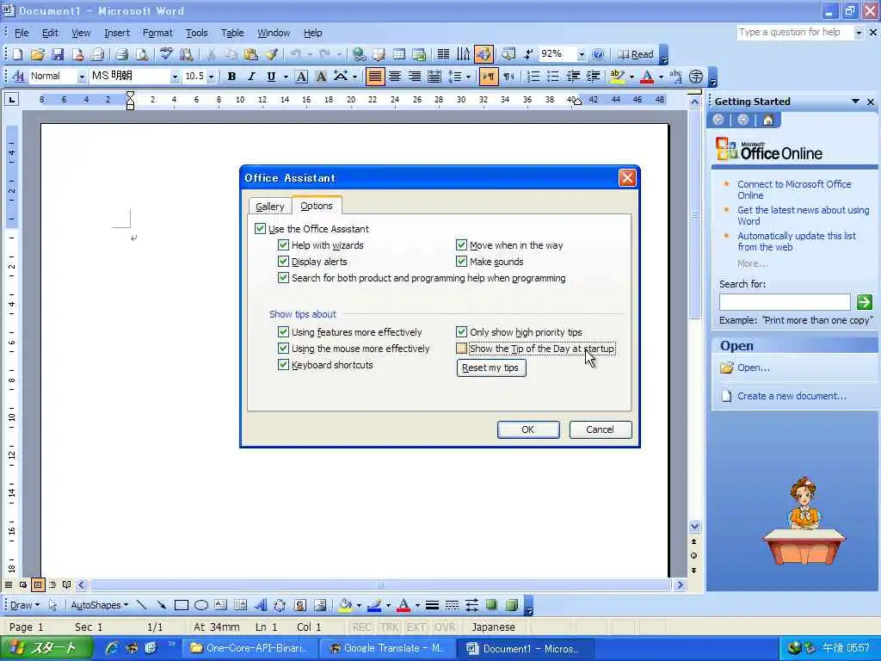Click the Bullets list icon
881x661 pixels.
[x=553, y=77]
